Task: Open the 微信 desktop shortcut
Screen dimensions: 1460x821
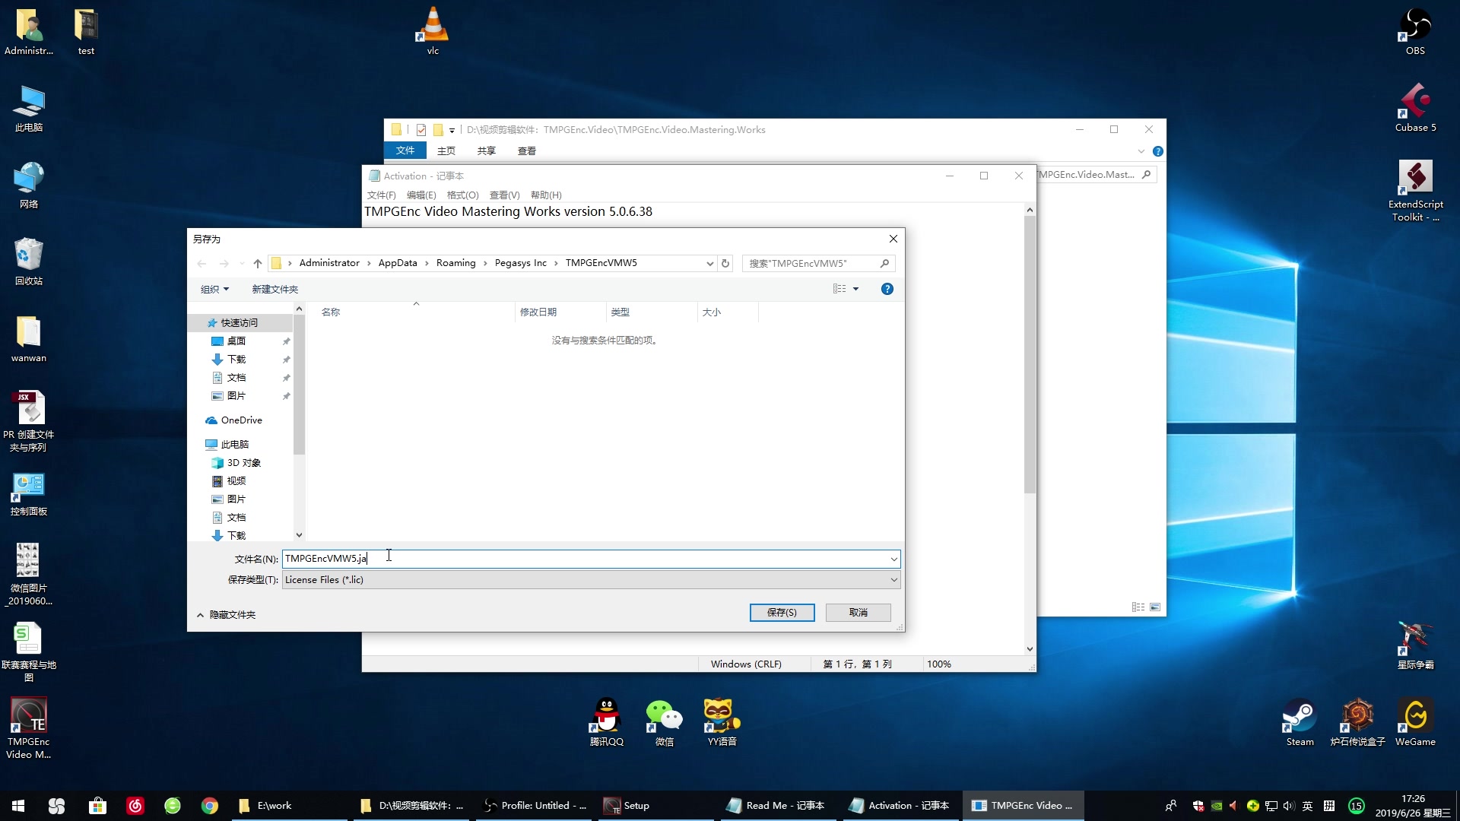Action: click(x=664, y=722)
